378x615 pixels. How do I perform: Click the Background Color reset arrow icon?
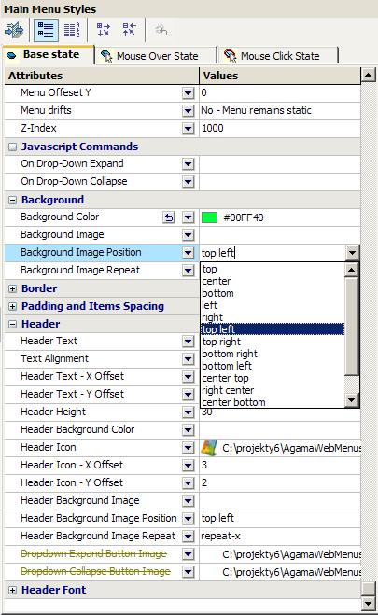click(x=169, y=217)
